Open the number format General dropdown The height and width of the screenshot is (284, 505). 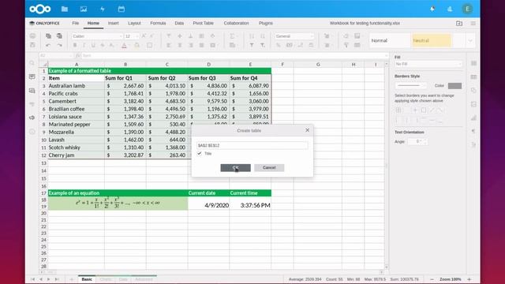tap(294, 36)
